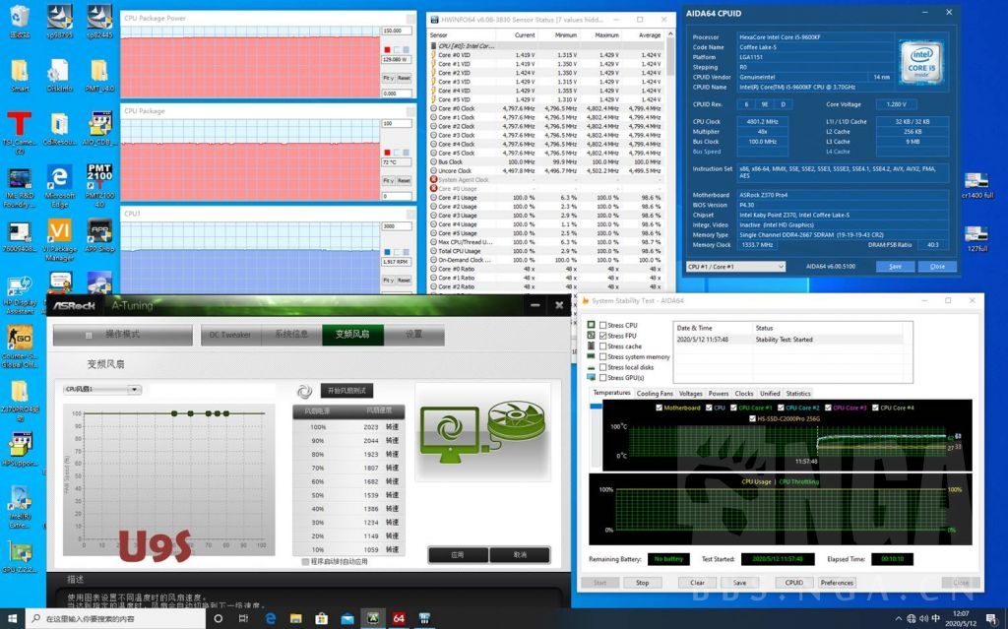The height and width of the screenshot is (629, 1008).
Task: Click the CPUID button in stability test
Action: tap(794, 583)
